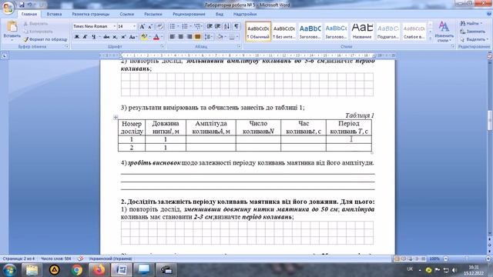Viewport: 493px width, 277px height.
Task: Toggle italic (К) formatting
Action: click(85, 37)
